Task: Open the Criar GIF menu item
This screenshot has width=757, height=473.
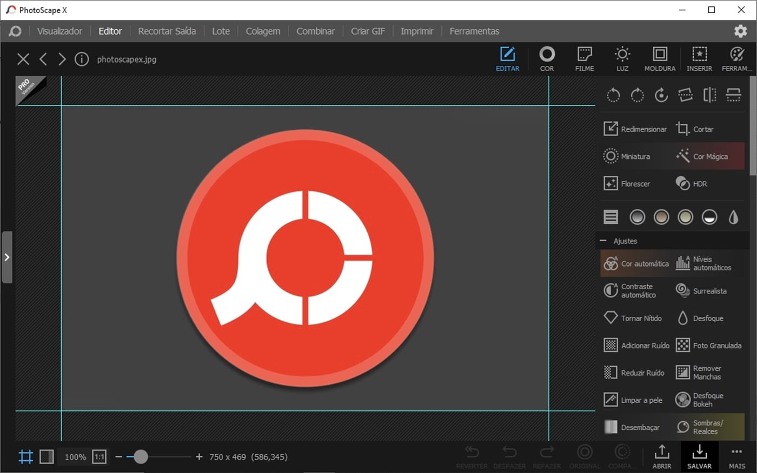Action: pos(368,31)
